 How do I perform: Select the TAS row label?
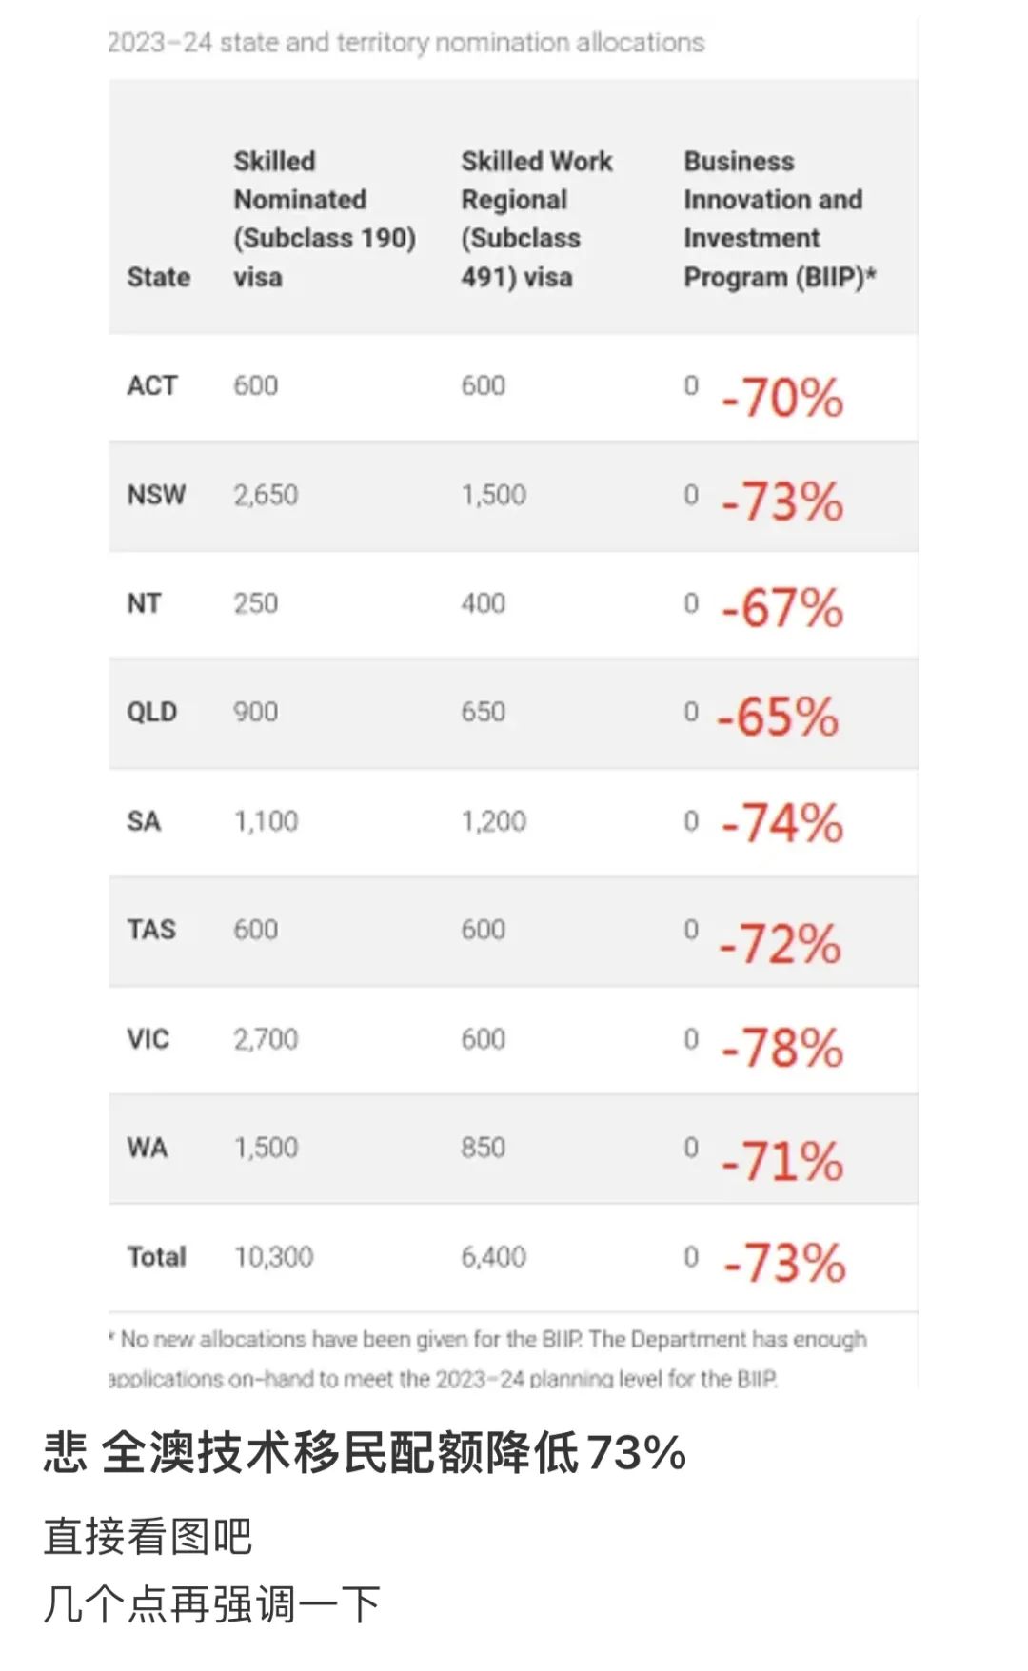(152, 930)
